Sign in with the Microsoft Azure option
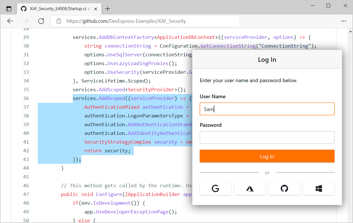 click(x=250, y=188)
